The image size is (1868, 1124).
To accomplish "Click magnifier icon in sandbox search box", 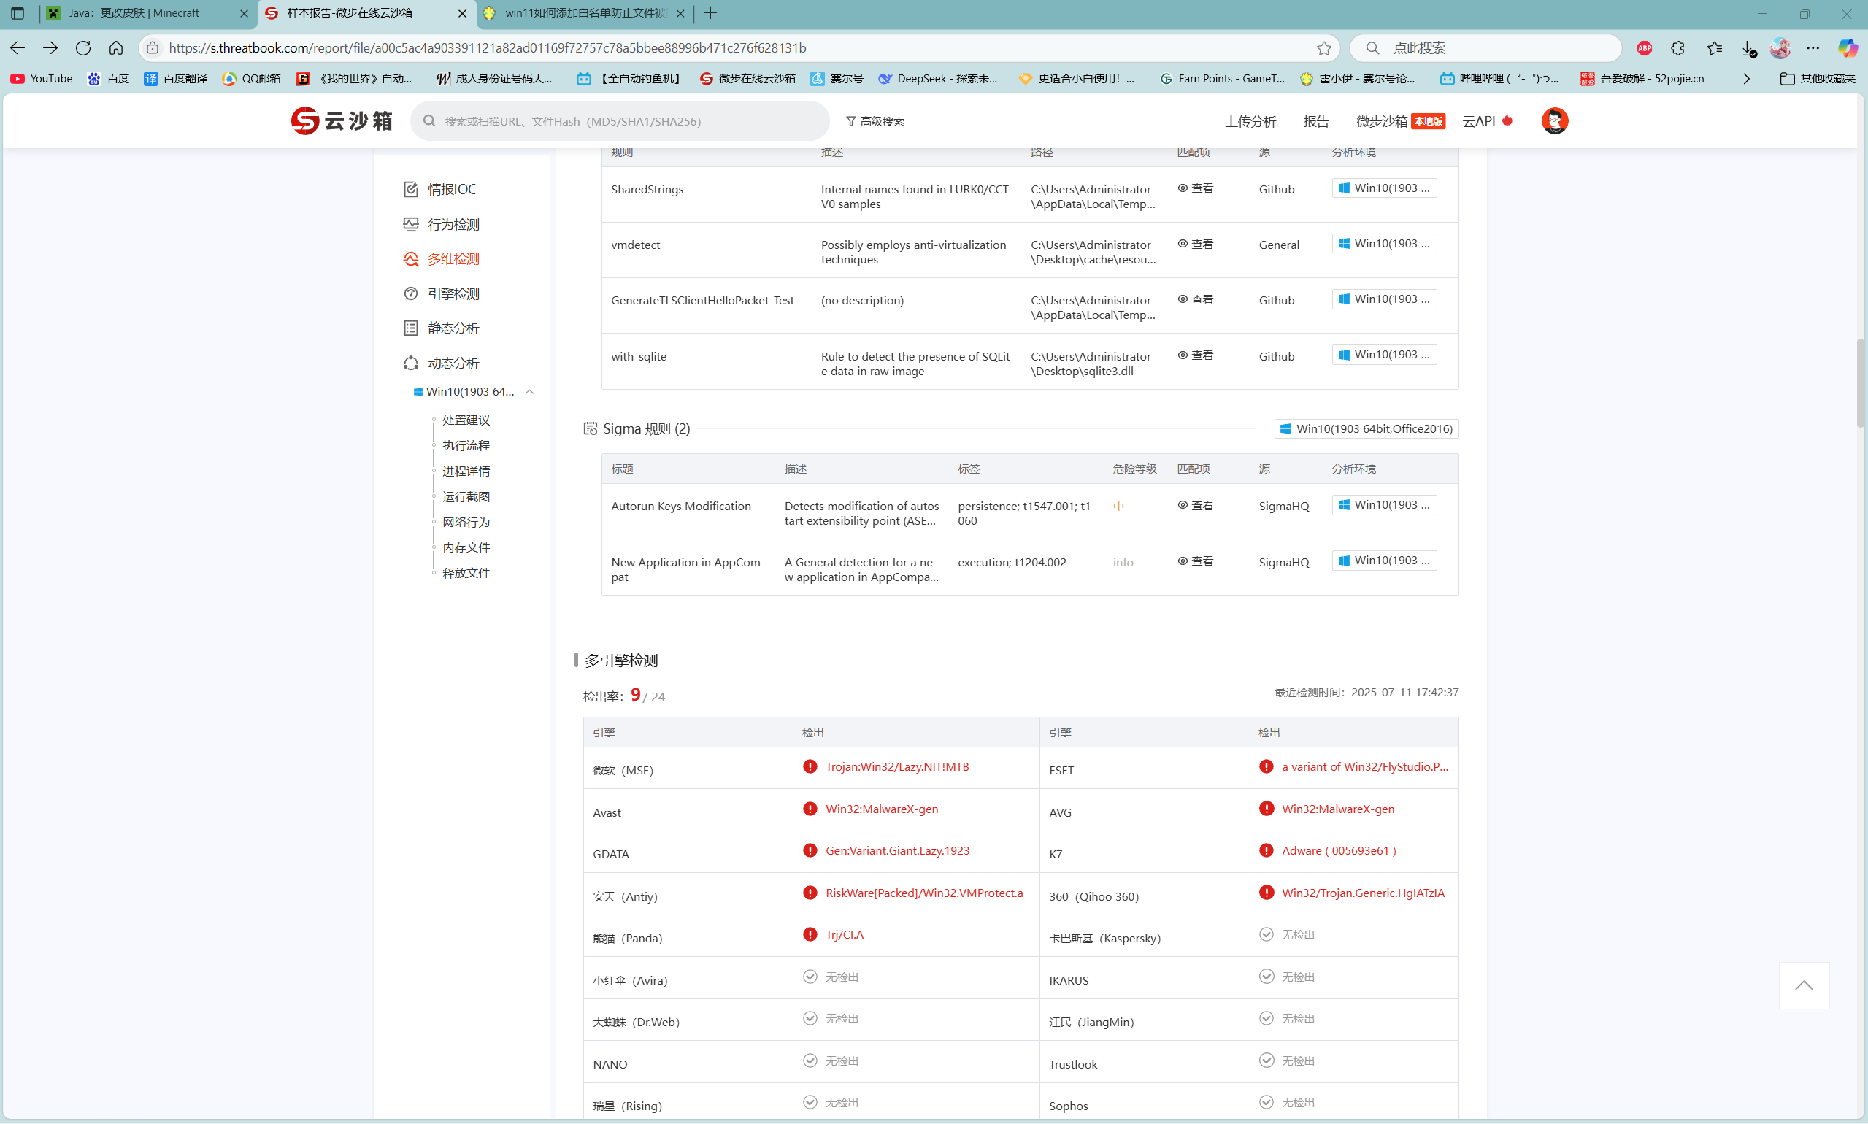I will (x=429, y=120).
